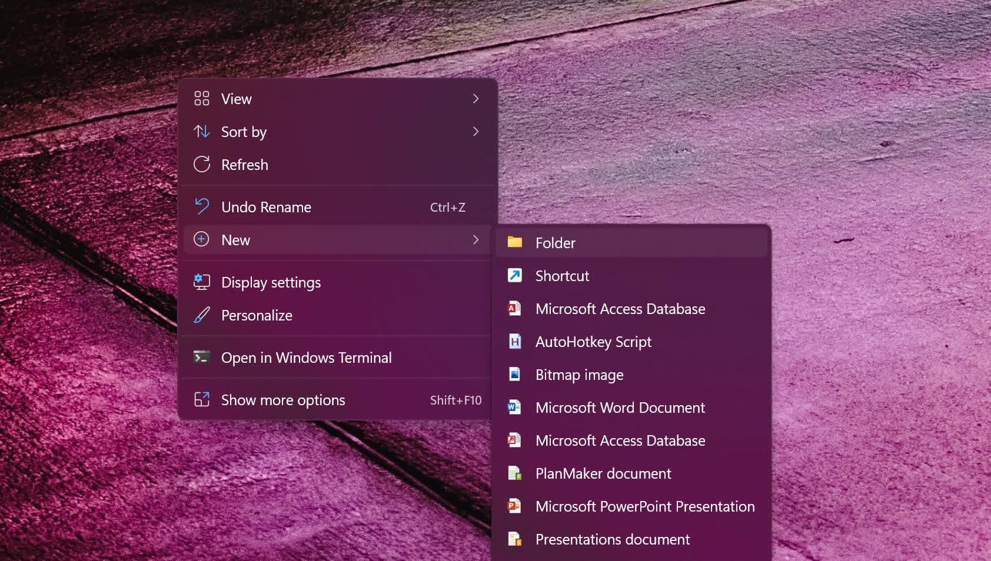Image resolution: width=991 pixels, height=561 pixels.
Task: Click the Refresh circular arrow icon
Action: click(x=202, y=165)
